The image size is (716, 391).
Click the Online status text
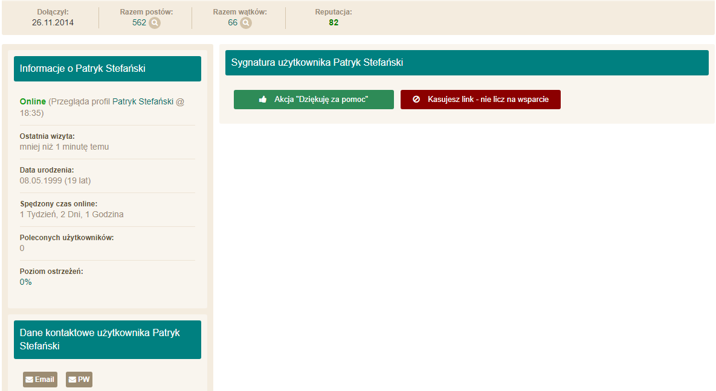tap(33, 101)
